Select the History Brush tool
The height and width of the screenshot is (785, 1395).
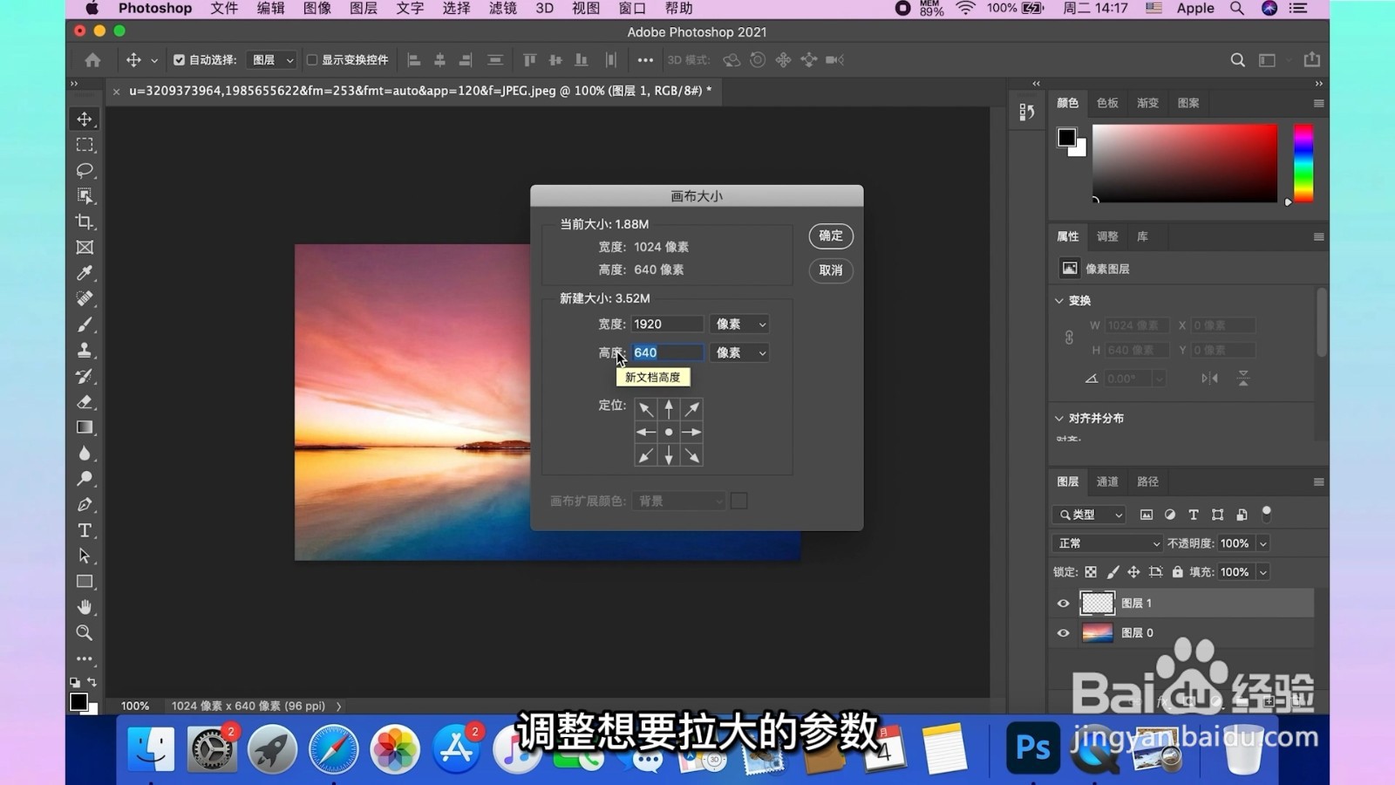85,376
